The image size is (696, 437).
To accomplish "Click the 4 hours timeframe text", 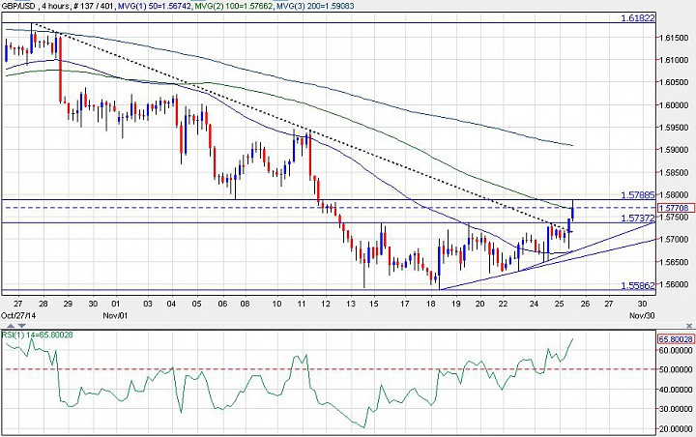I will click(x=54, y=6).
